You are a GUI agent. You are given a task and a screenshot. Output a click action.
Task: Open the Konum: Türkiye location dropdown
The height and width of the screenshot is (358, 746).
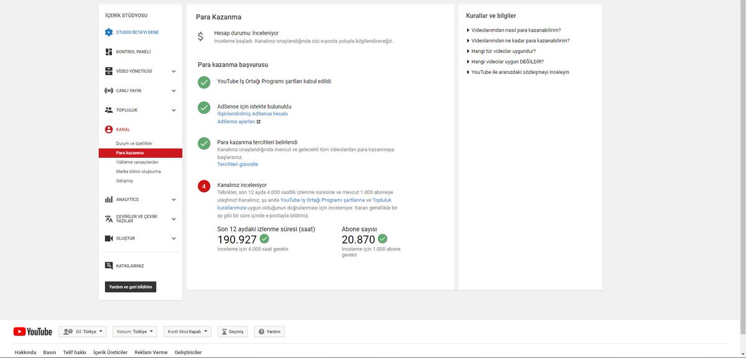tap(135, 332)
